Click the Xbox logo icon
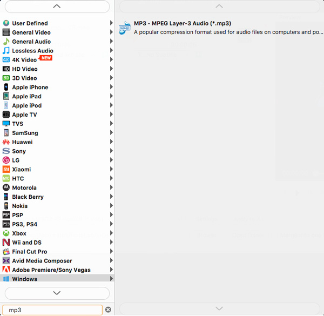 (x=6, y=233)
